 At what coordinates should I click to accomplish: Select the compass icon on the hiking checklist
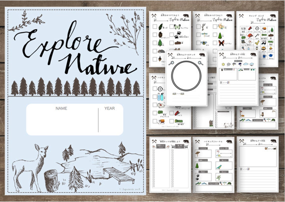click(x=160, y=89)
